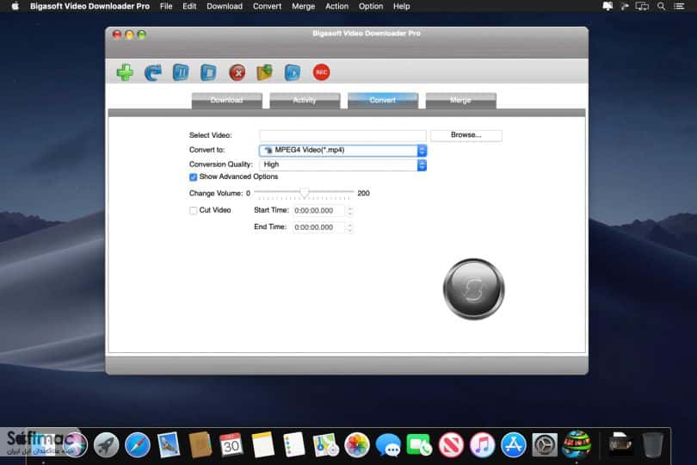Click the End Time stepper arrows
This screenshot has height=465, width=697.
click(x=350, y=227)
